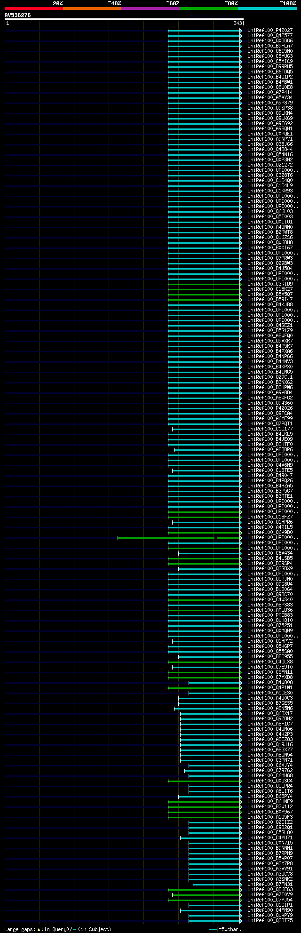
Task: Select the UniRef100_C0PQE1 label
Action: (270, 134)
